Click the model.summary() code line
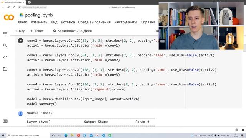Screen dimensions: 246x138 tap(42, 104)
